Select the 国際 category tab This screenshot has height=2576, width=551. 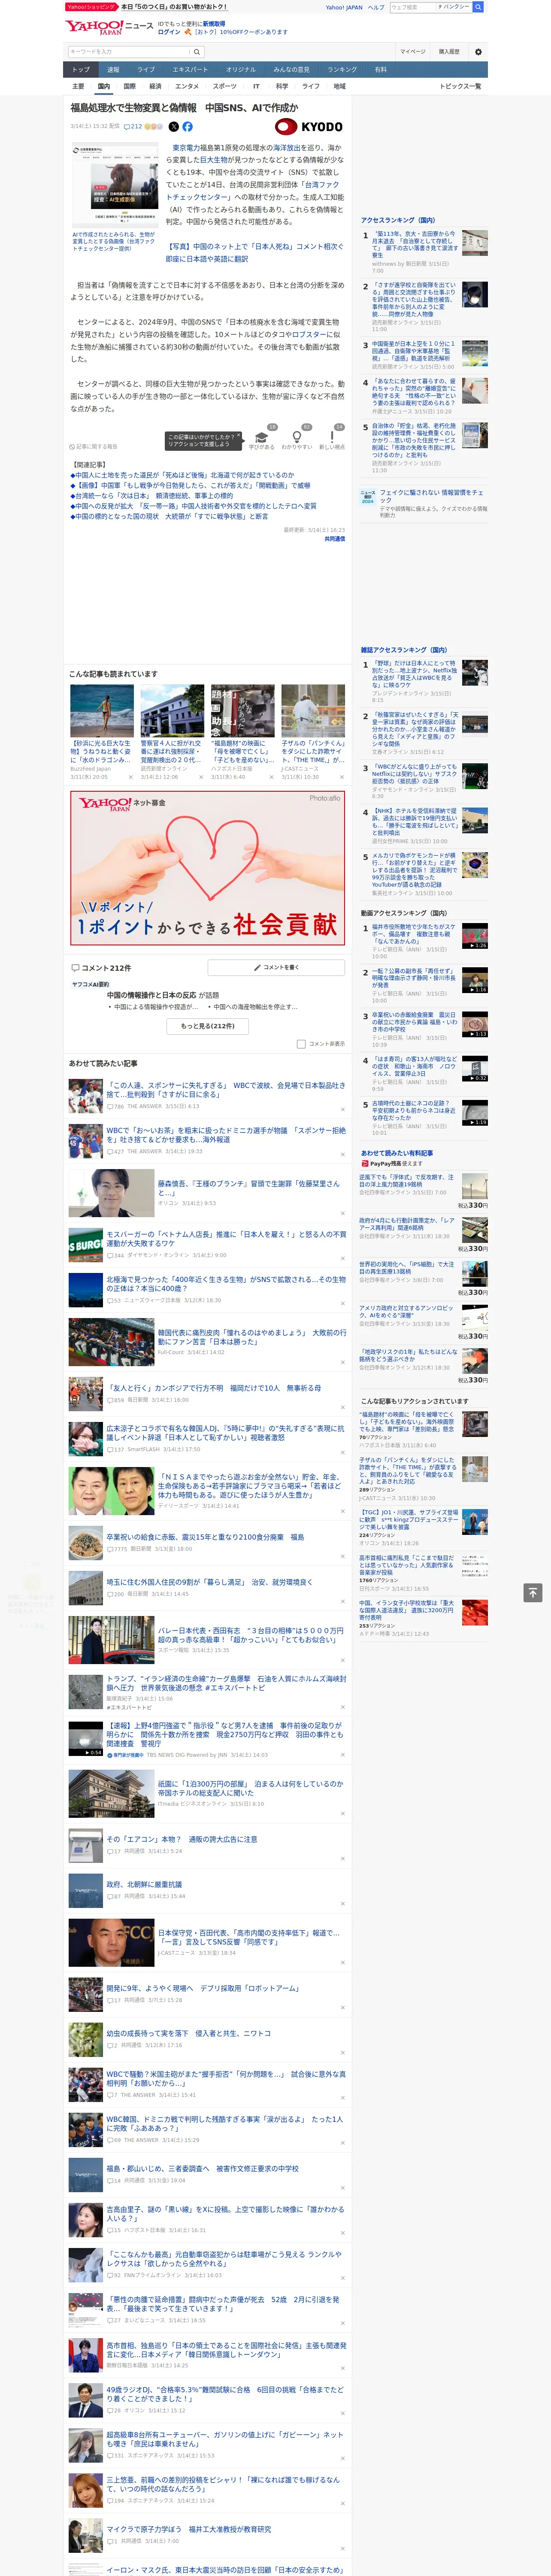tap(129, 86)
